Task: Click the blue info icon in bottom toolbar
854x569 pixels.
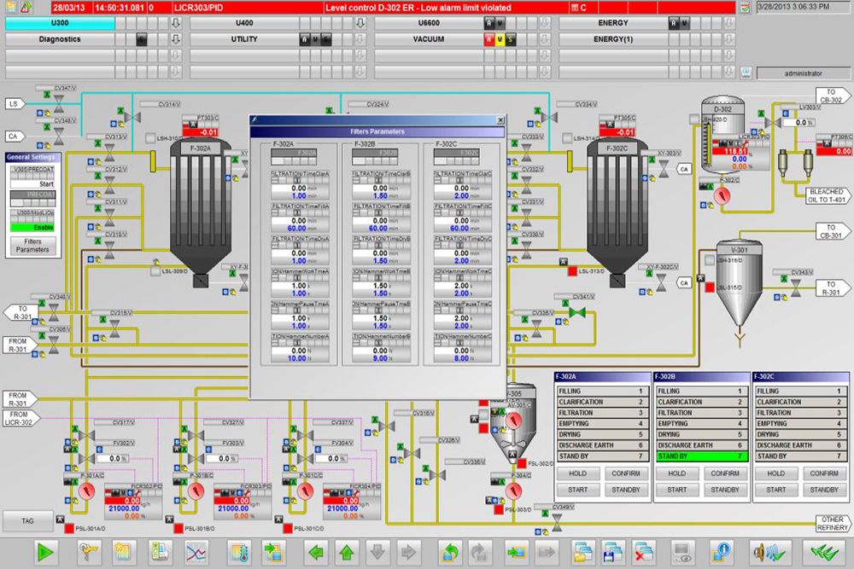Action: pos(722,552)
